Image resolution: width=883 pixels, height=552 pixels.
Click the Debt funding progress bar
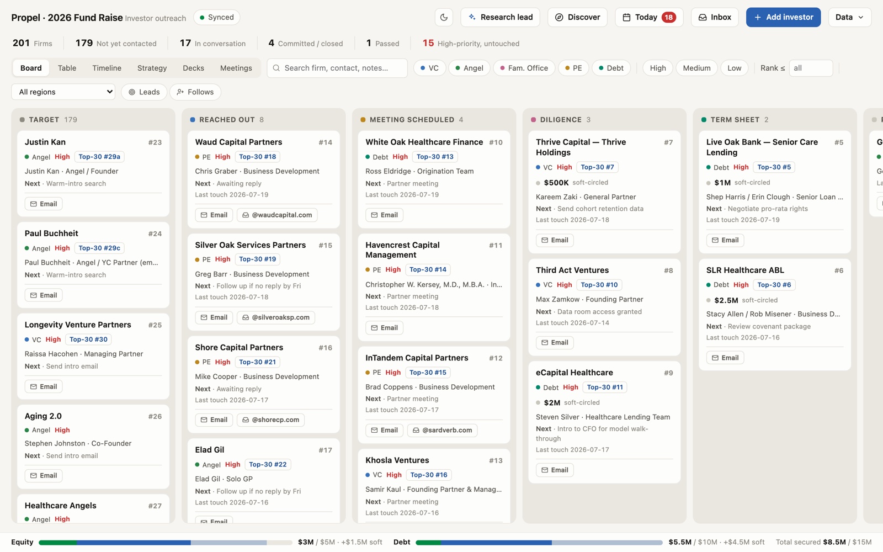(x=539, y=543)
